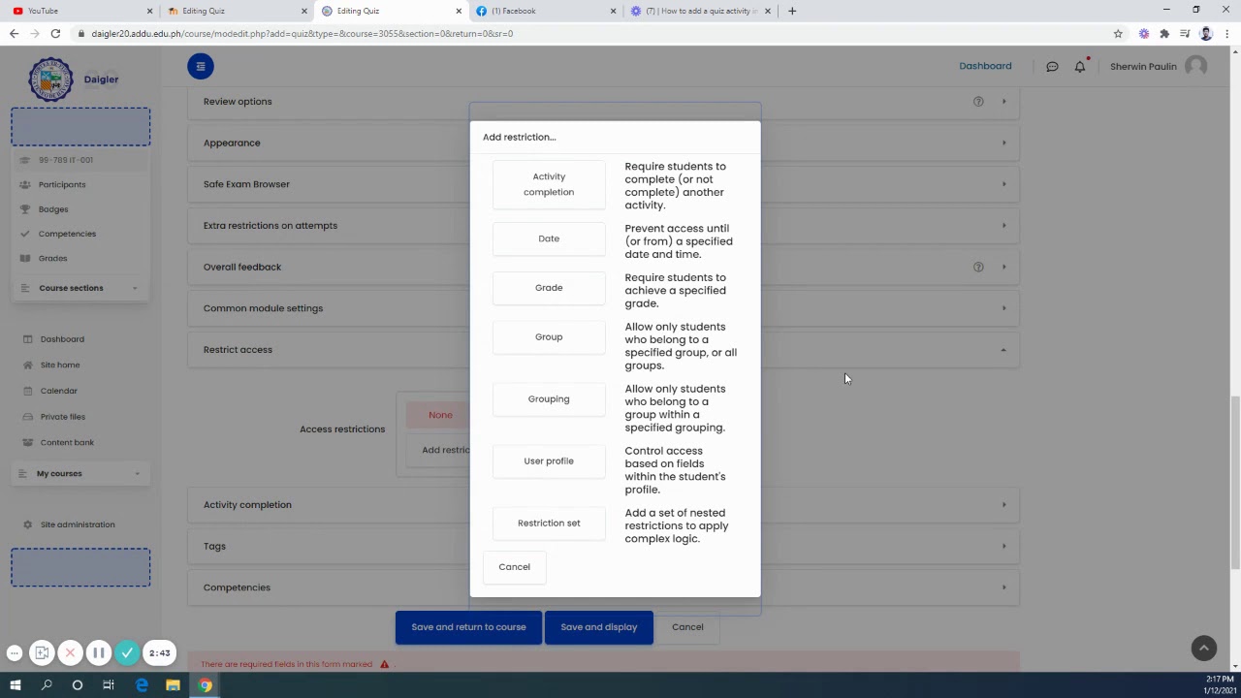This screenshot has height=698, width=1241.
Task: Choose the Date restriction button
Action: point(549,238)
